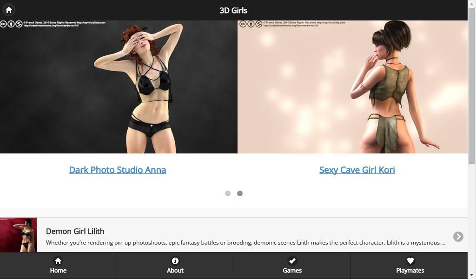Image resolution: width=476 pixels, height=279 pixels.
Task: Click the copyright text on Kori image
Action: pos(304,24)
